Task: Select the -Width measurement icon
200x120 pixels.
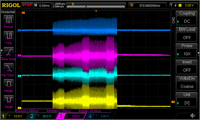Action: [8, 100]
